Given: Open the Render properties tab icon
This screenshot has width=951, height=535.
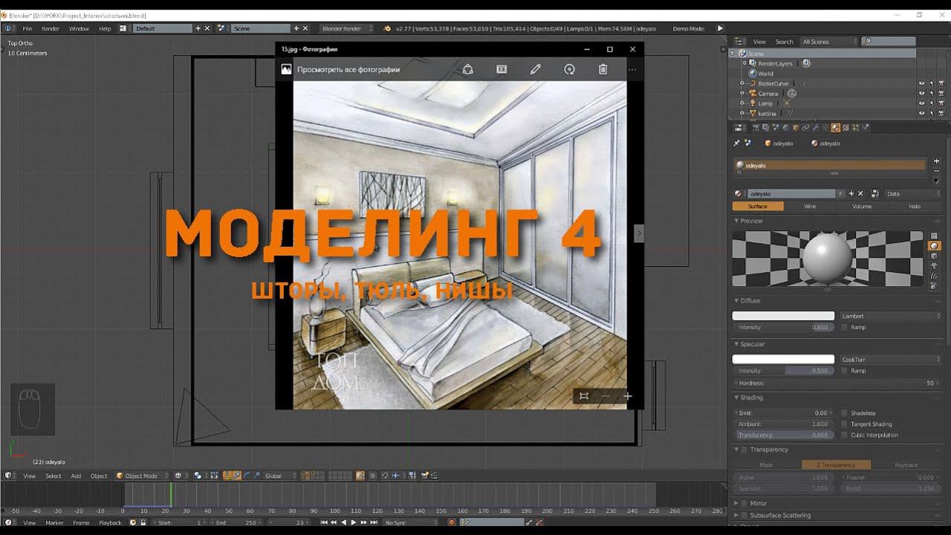Looking at the screenshot, I should coord(756,128).
